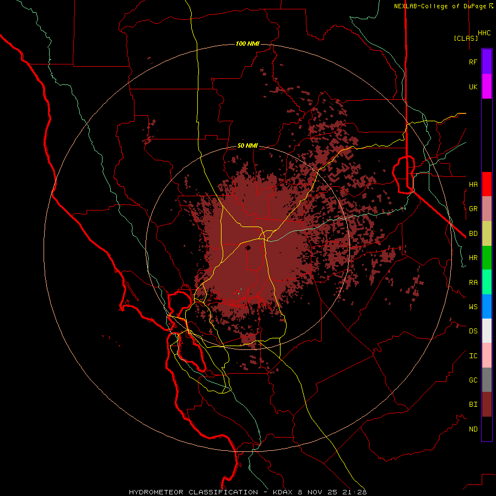This screenshot has width=496, height=496.
Task: Click the Hydrometeor Classification KDAX title text
Action: 247,492
